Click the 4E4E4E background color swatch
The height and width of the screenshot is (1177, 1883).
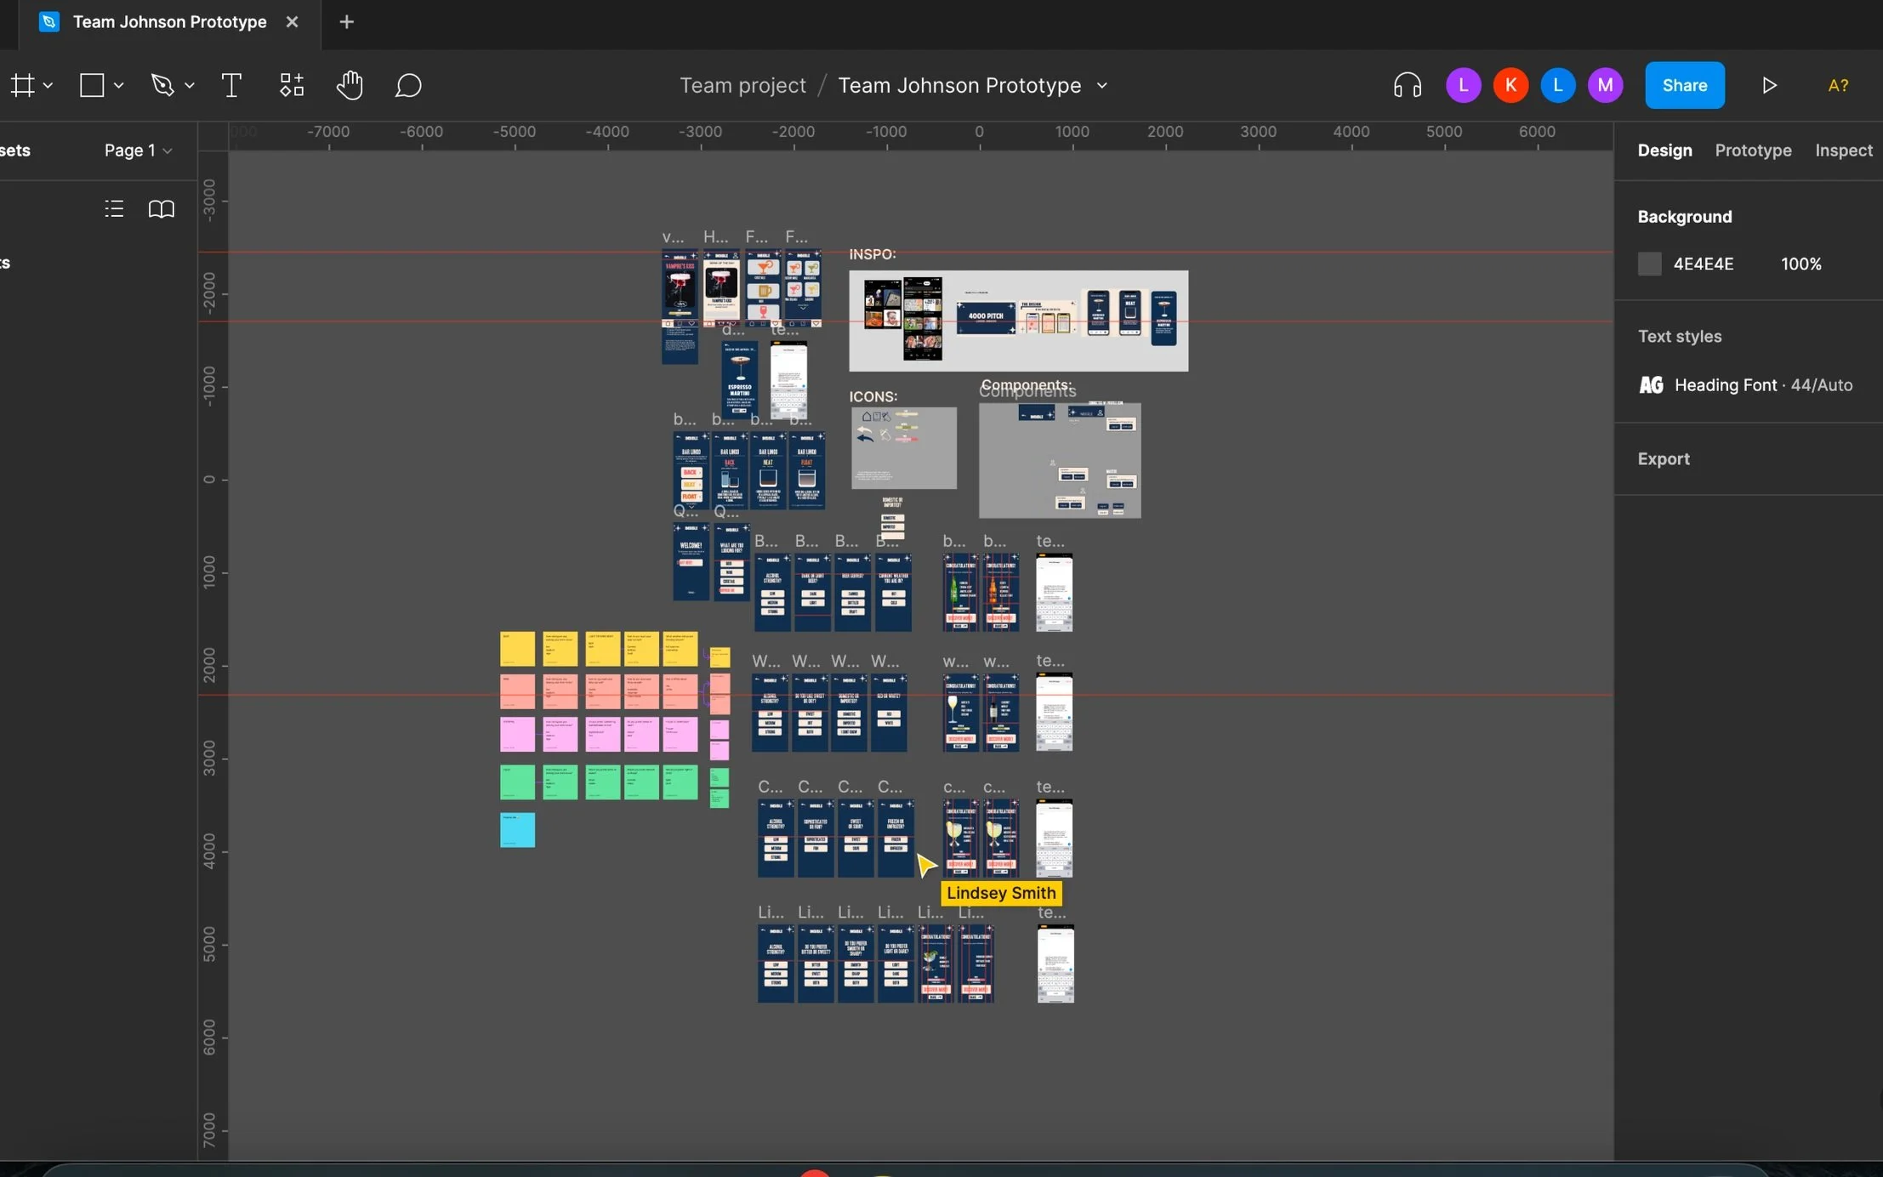point(1649,264)
